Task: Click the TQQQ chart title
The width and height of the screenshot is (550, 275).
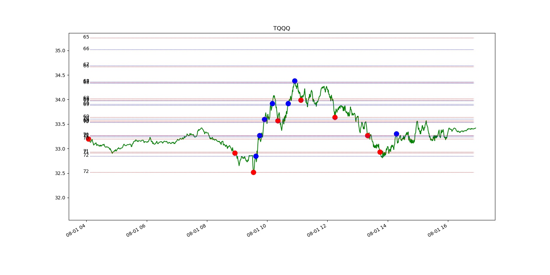Action: [x=282, y=28]
